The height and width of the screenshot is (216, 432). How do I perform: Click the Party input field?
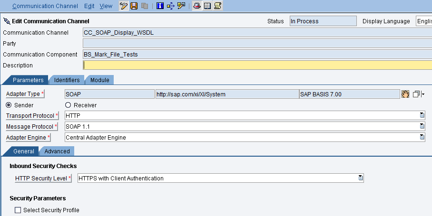click(x=257, y=43)
